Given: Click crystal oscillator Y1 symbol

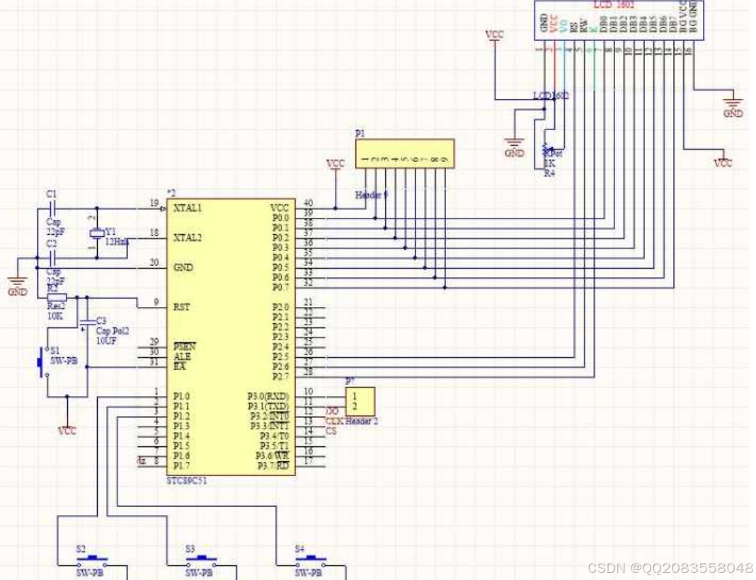Looking at the screenshot, I should tap(97, 233).
